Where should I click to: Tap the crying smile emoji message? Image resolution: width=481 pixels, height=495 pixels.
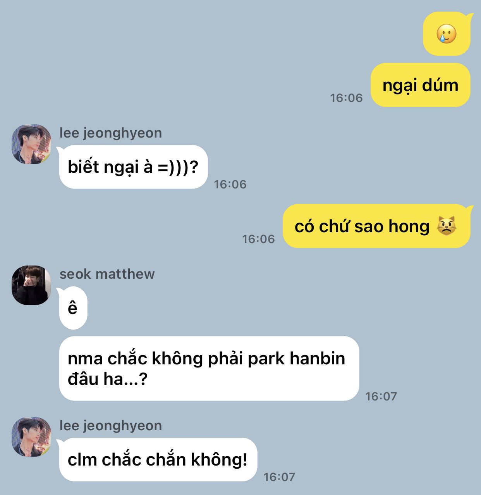(x=447, y=34)
